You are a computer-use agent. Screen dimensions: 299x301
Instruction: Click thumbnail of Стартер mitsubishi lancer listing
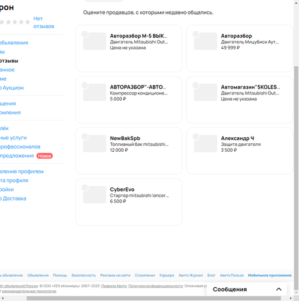click(94, 194)
